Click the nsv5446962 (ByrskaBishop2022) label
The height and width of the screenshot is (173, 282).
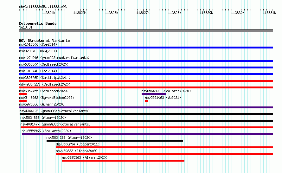[47, 98]
